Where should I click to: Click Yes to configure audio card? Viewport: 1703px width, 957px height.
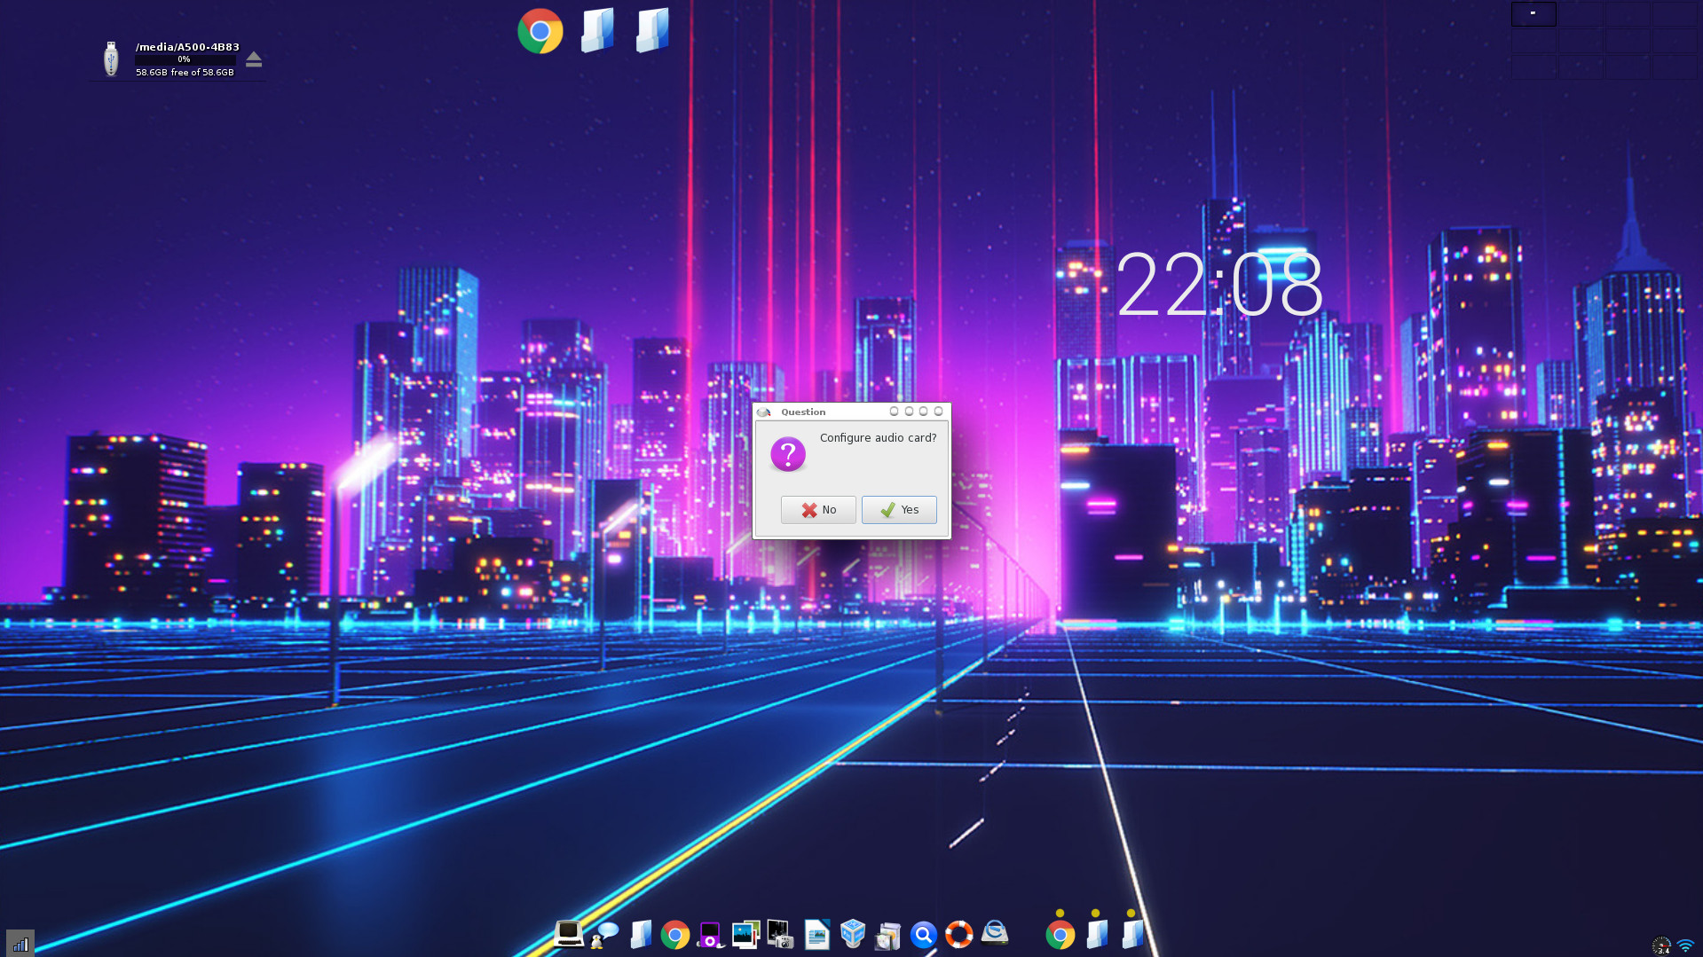point(898,509)
